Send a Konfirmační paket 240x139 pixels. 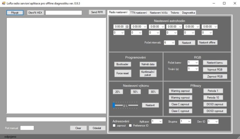tap(148, 73)
